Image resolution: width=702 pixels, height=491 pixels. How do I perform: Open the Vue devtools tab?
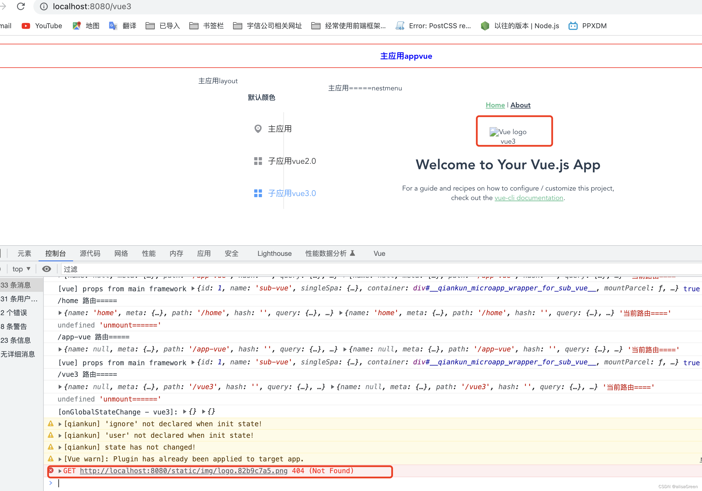click(379, 253)
